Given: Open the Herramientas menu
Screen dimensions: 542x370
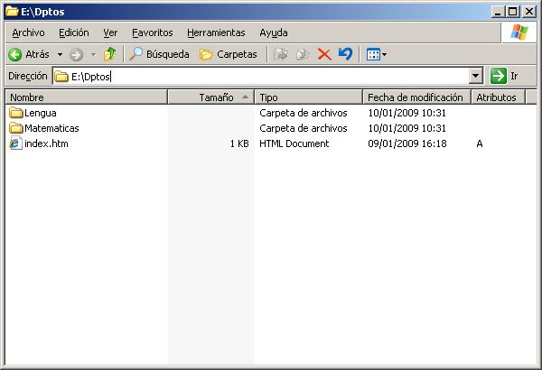Looking at the screenshot, I should [x=216, y=32].
